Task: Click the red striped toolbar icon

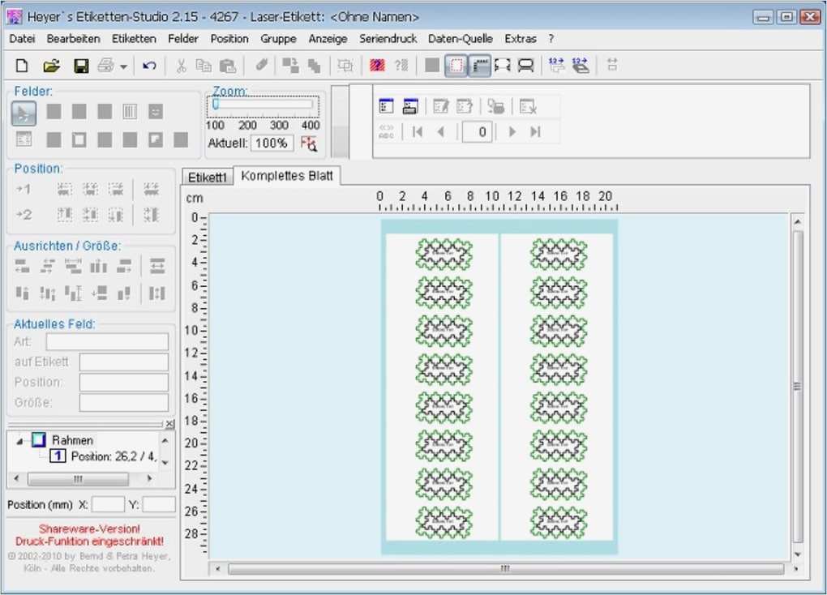Action: (377, 66)
